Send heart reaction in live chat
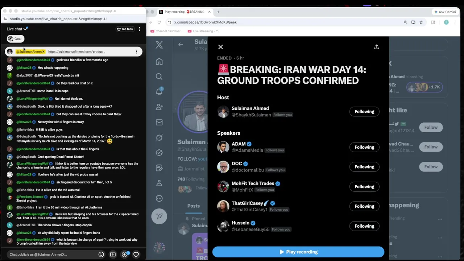The width and height of the screenshot is (464, 261). click(x=136, y=254)
